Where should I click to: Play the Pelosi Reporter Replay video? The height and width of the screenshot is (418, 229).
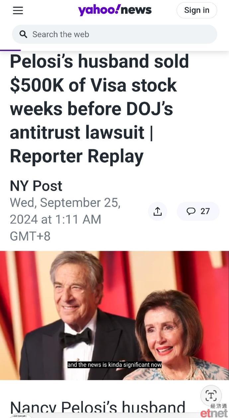114,315
